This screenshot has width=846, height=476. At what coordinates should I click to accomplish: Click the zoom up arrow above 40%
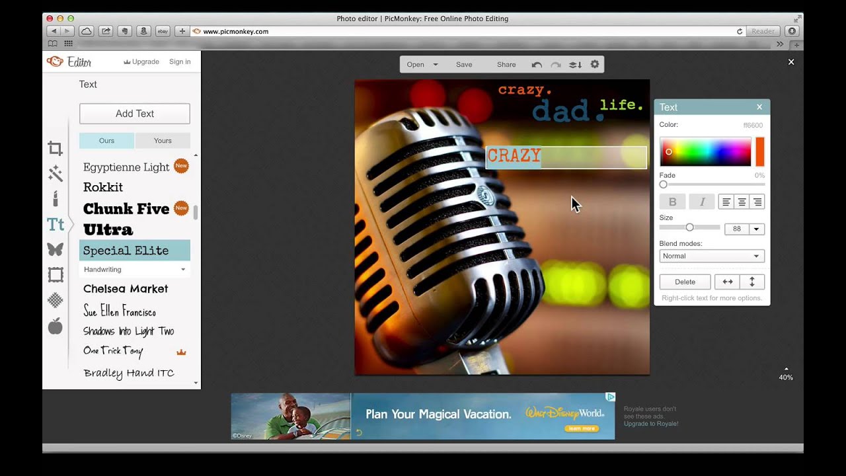786,369
